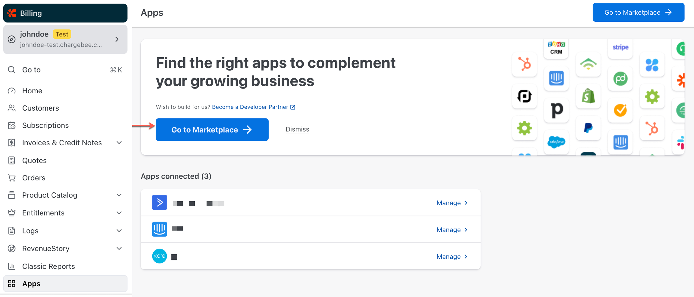
Task: Click the Chargebee logo in Billing header
Action: [x=12, y=13]
